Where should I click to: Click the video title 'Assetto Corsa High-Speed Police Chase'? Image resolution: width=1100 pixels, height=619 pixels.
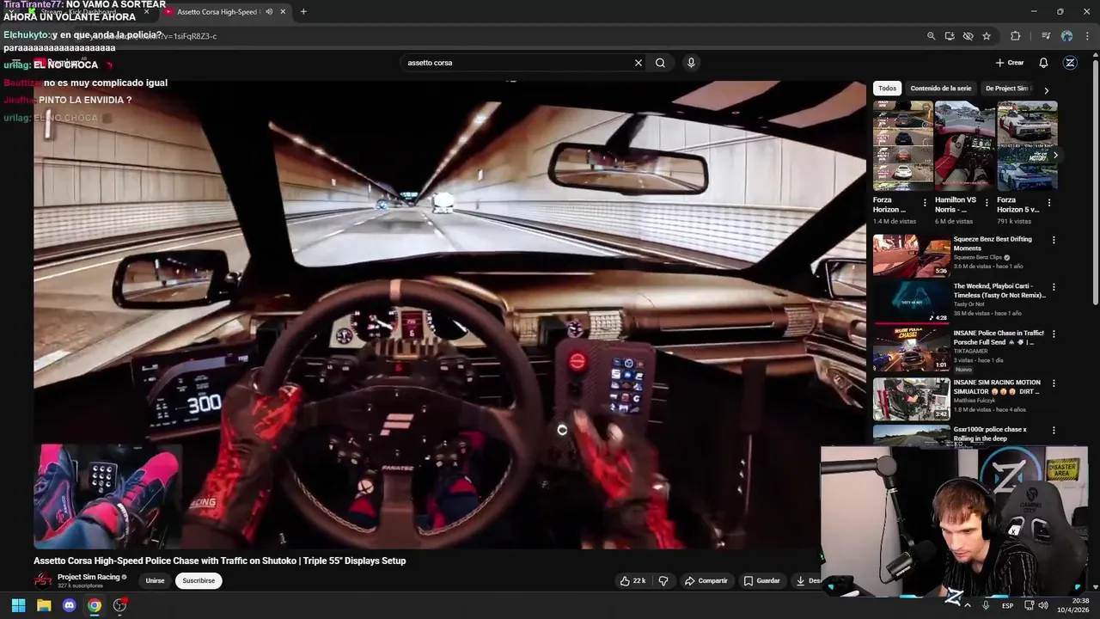click(x=219, y=561)
